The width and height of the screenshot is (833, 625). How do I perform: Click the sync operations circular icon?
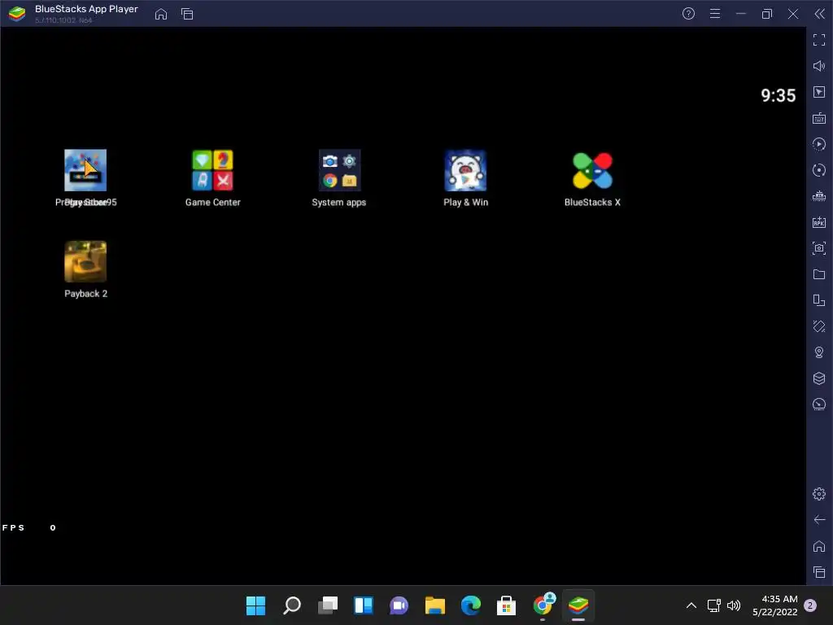coord(819,170)
